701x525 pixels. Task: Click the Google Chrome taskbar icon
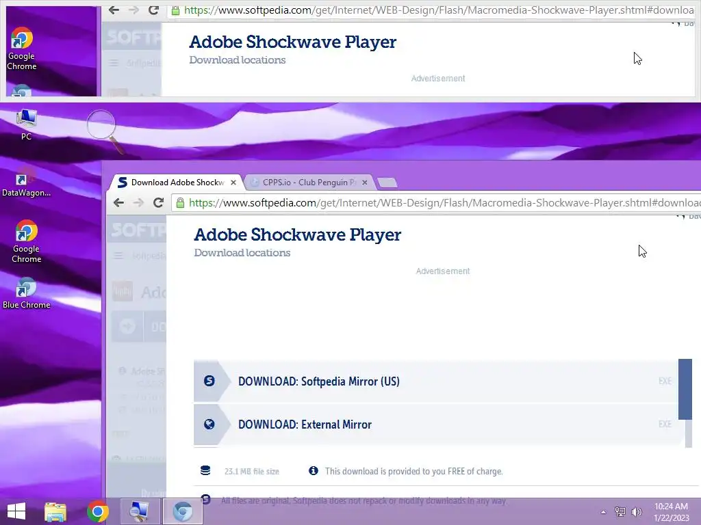[x=98, y=511]
